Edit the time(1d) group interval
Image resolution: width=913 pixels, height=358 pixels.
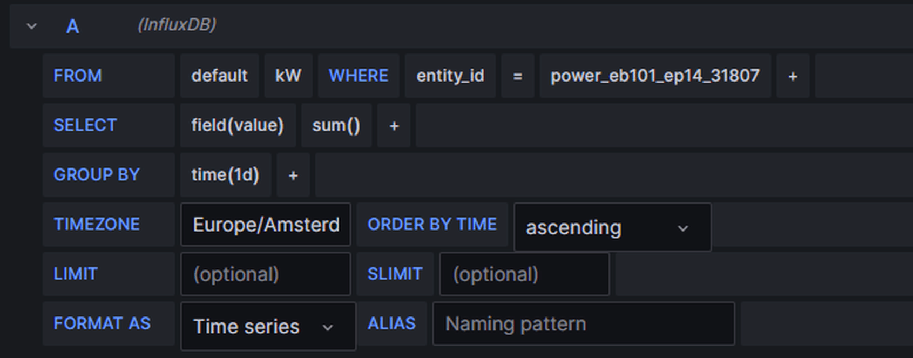225,175
